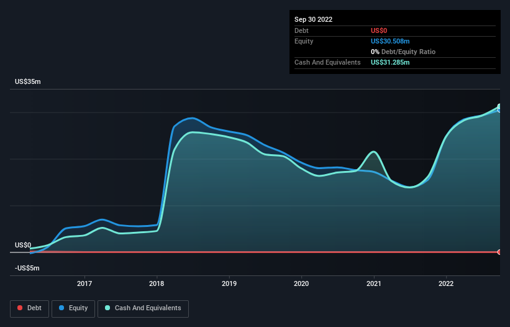Click the US$0 debt value in tooltip
The height and width of the screenshot is (327, 510).
point(379,30)
